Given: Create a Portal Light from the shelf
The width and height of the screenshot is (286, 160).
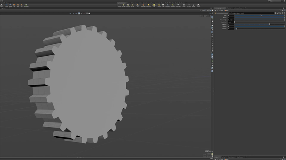Looking at the screenshot, I should [x=172, y=5].
